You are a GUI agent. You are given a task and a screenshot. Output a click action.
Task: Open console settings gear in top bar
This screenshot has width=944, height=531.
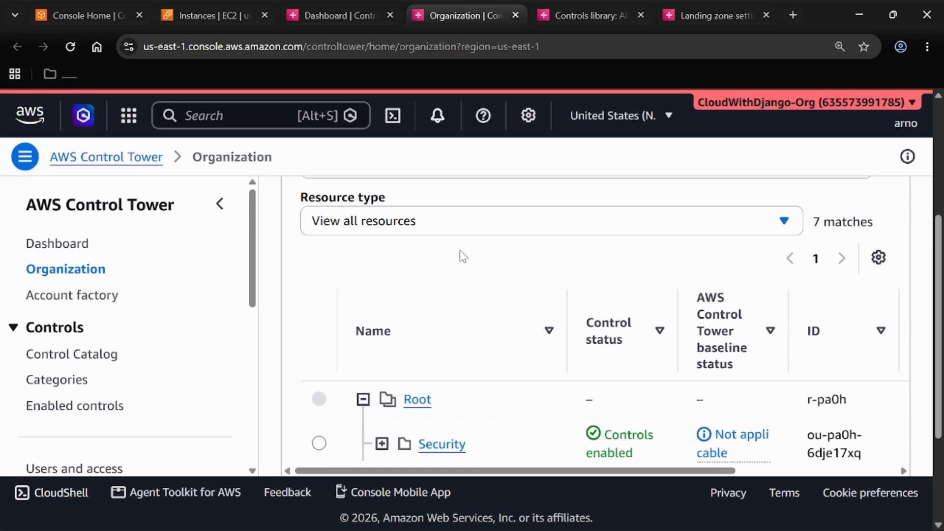pos(529,116)
